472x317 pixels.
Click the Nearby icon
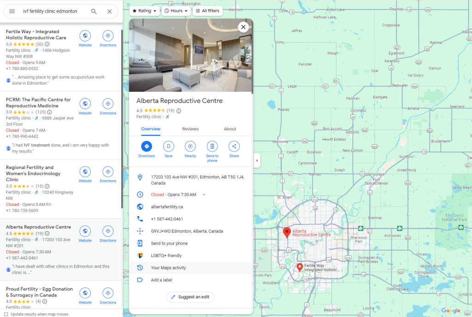tap(190, 147)
